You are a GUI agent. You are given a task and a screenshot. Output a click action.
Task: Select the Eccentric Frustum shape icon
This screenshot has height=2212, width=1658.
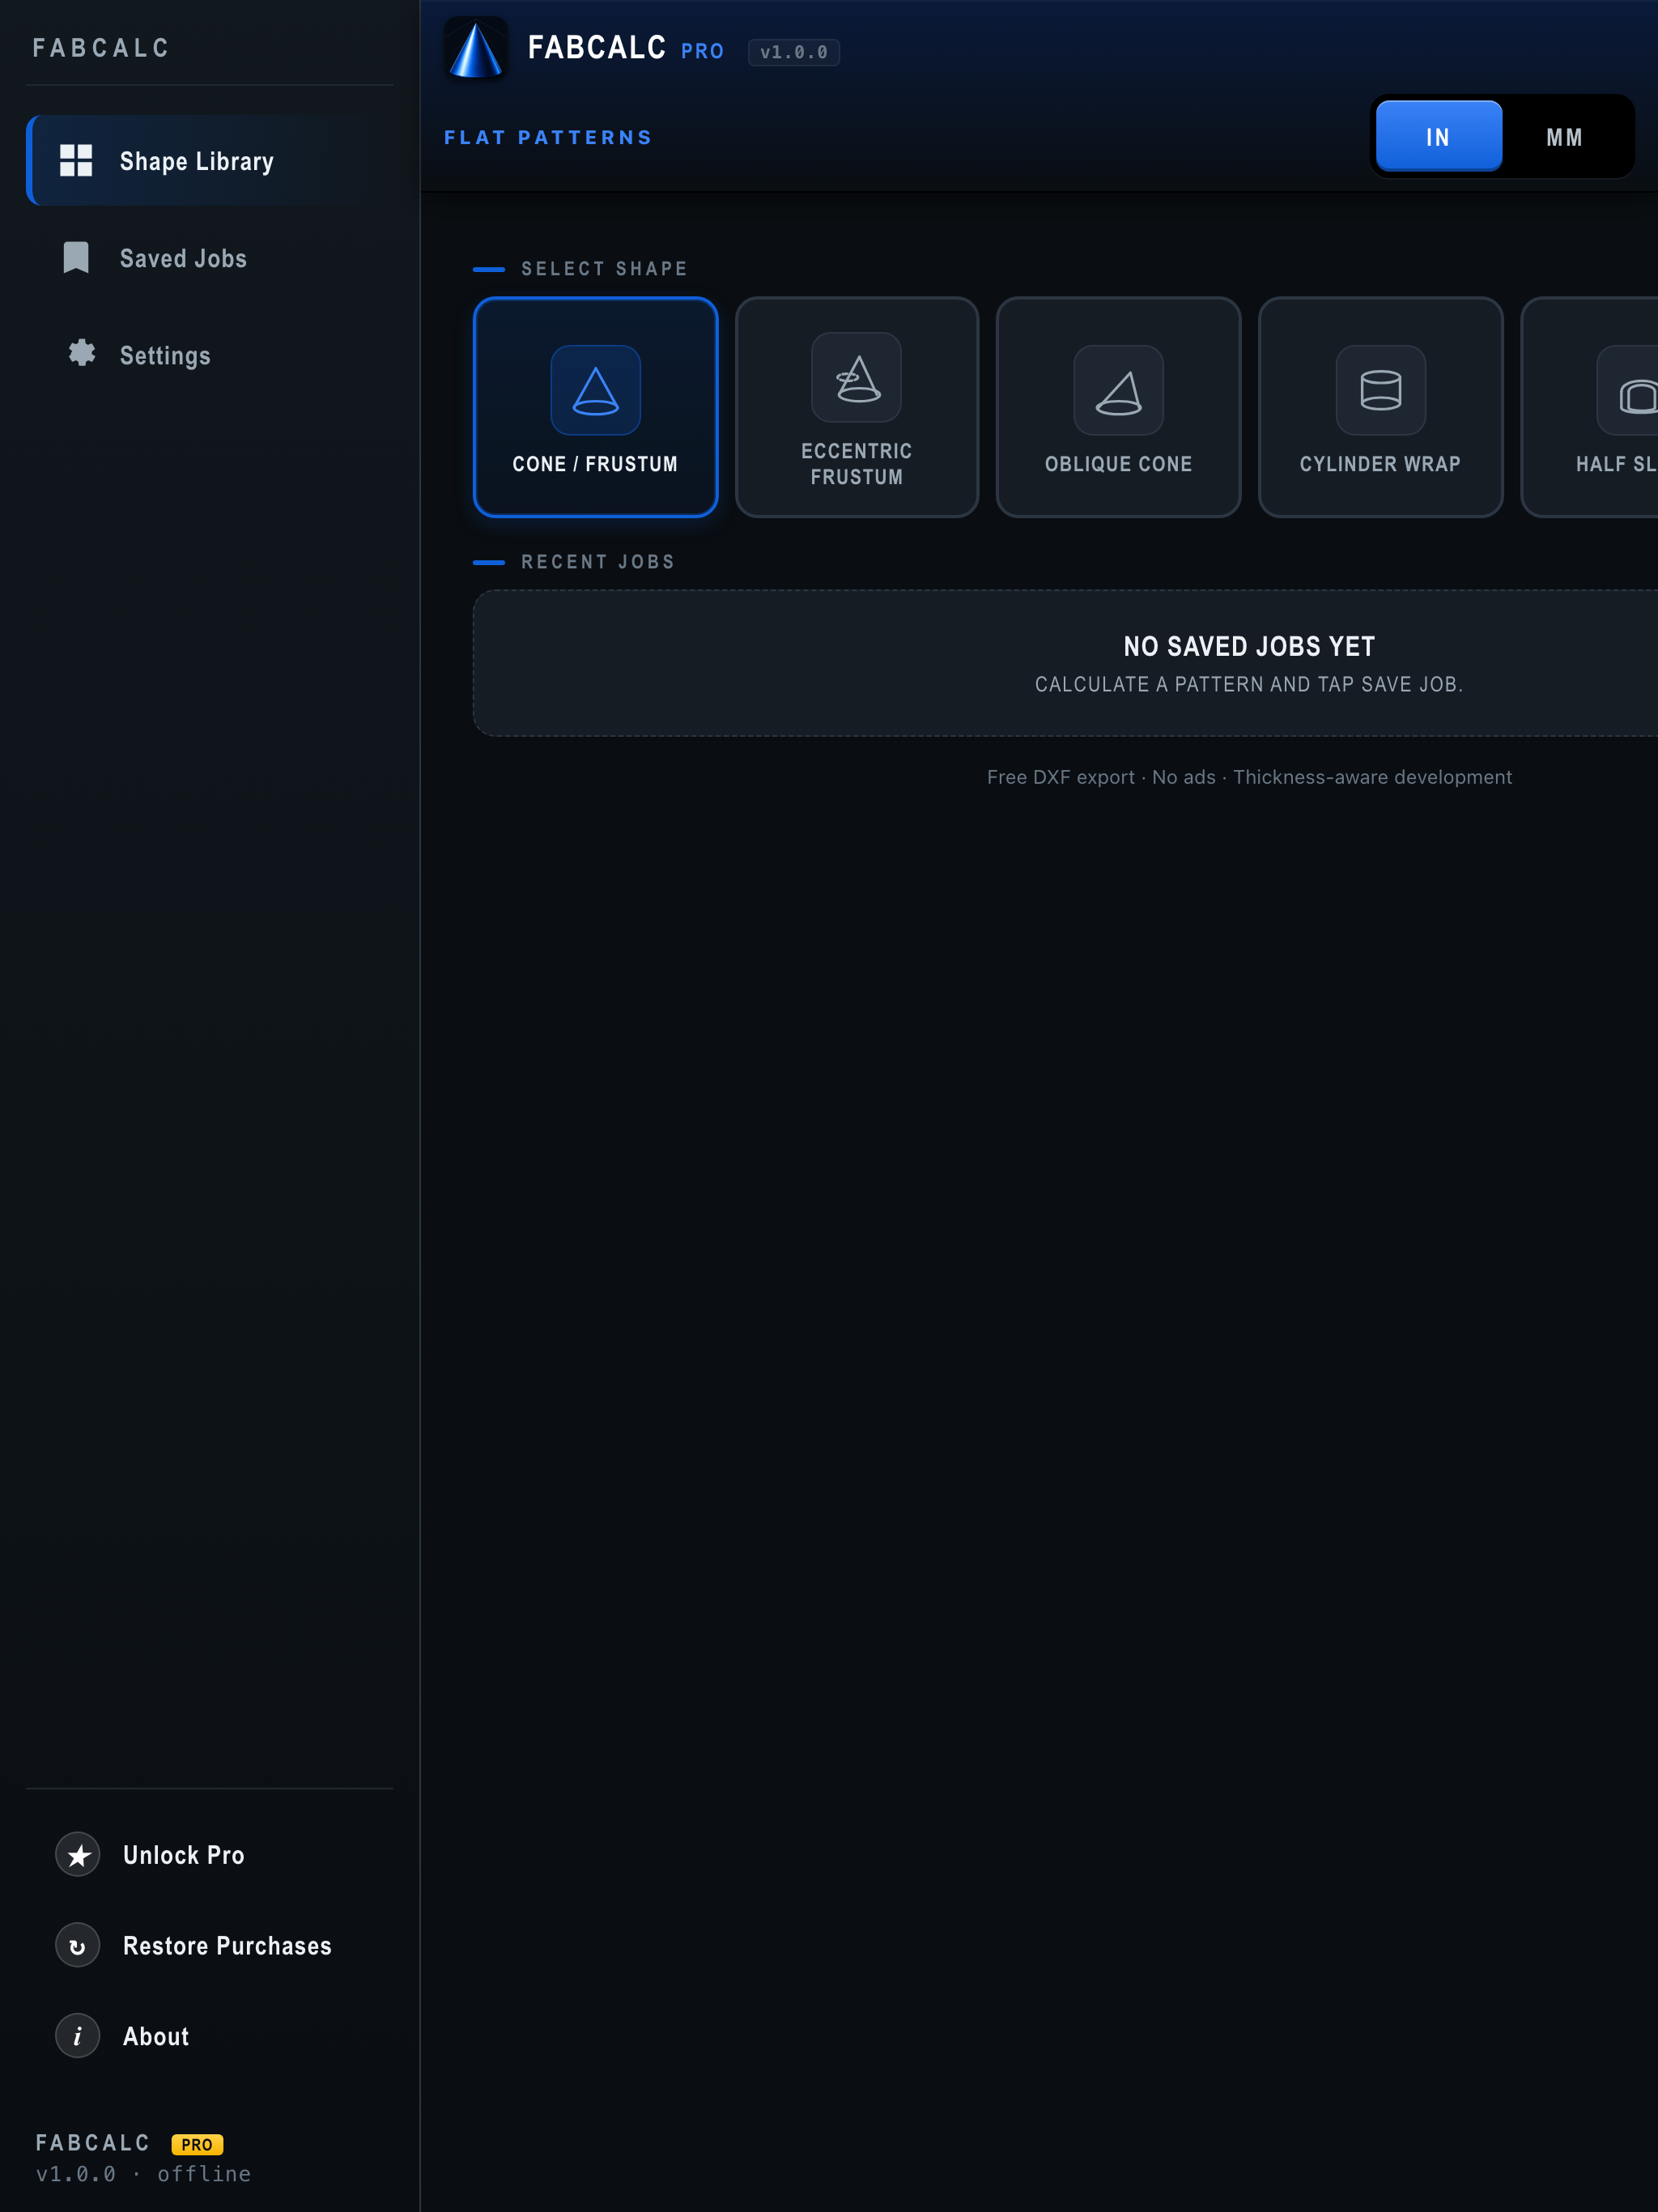point(856,377)
